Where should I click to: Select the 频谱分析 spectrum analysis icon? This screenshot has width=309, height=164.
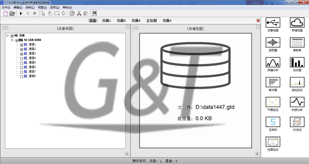click(273, 62)
